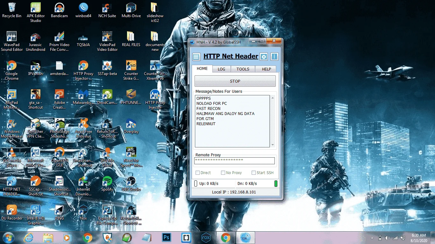Switch to the LOG tab
The height and width of the screenshot is (244, 435).
click(x=221, y=69)
